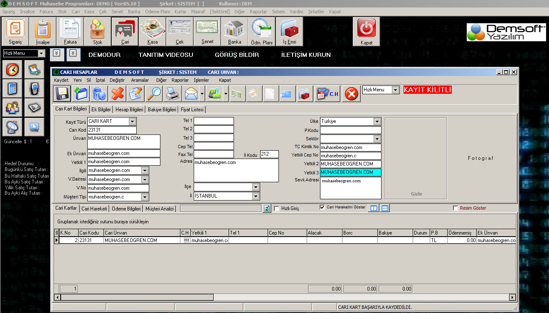The image size is (549, 313).
Task: Open the Müşteri Tipi dropdown
Action: coord(145,197)
